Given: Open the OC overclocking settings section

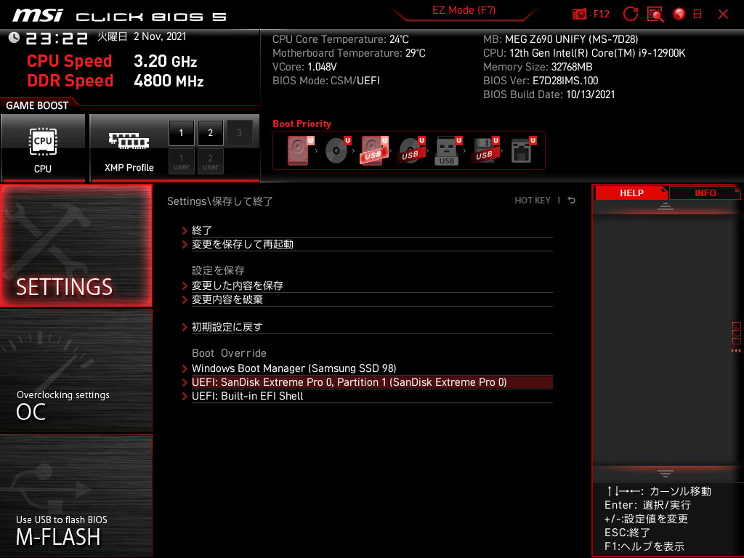Looking at the screenshot, I should 76,371.
